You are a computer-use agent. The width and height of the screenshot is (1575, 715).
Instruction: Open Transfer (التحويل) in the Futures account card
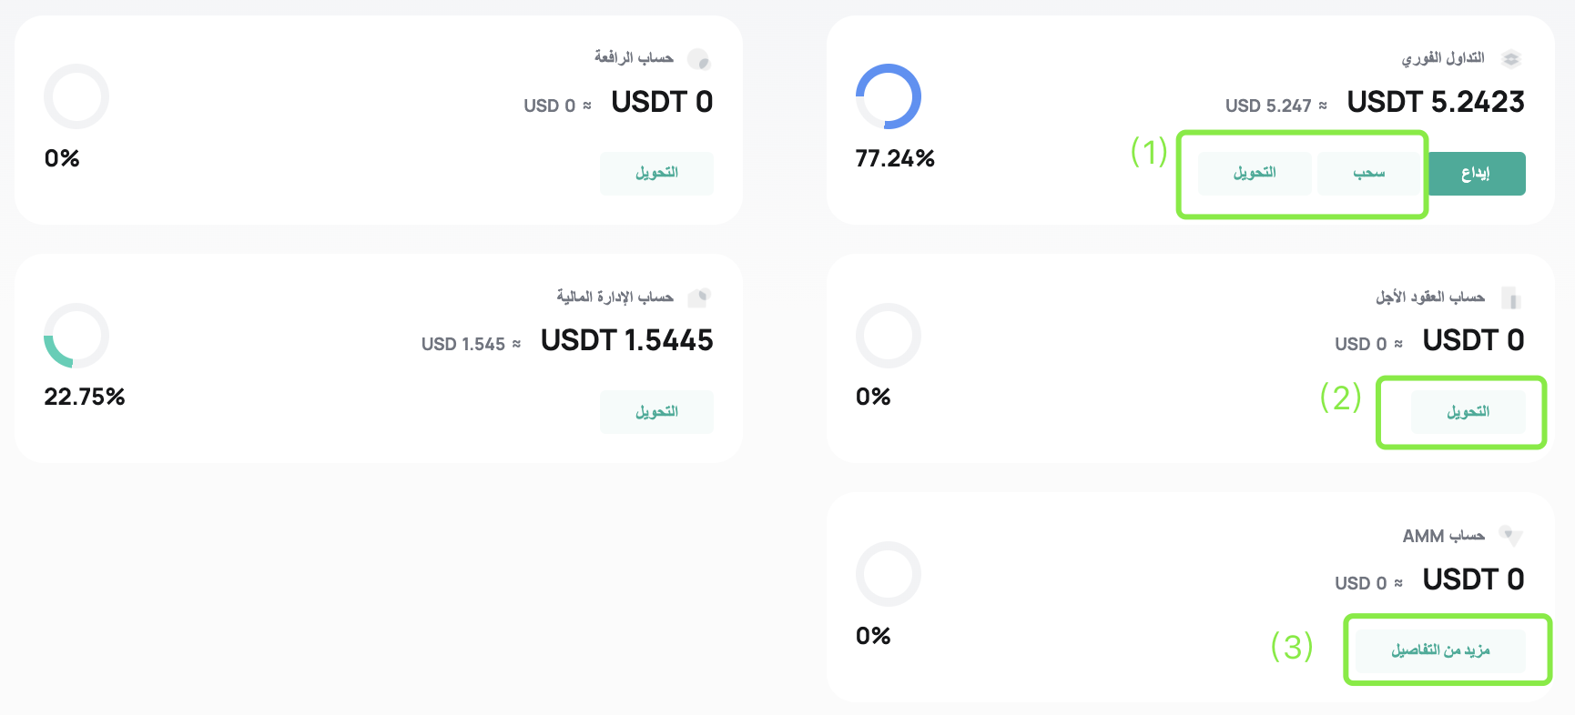click(1468, 412)
